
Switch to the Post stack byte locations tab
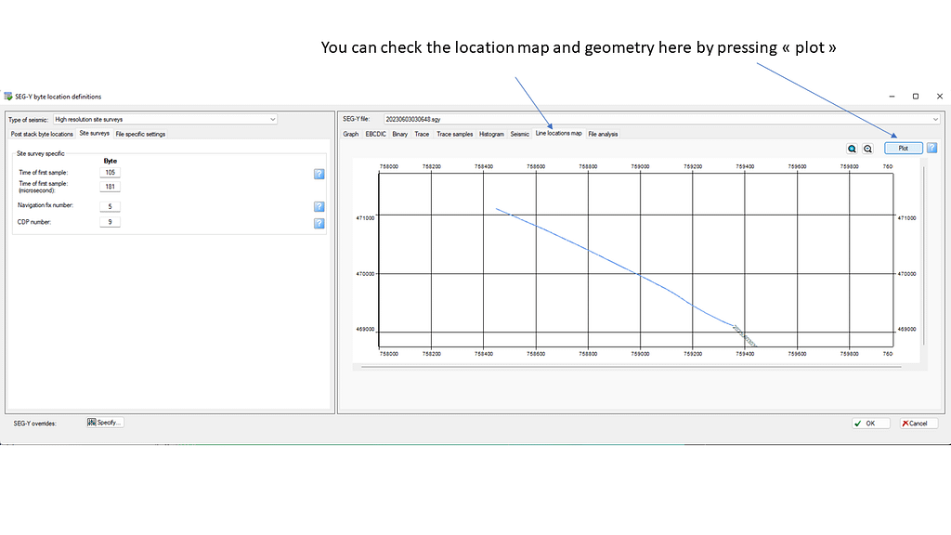tap(42, 134)
